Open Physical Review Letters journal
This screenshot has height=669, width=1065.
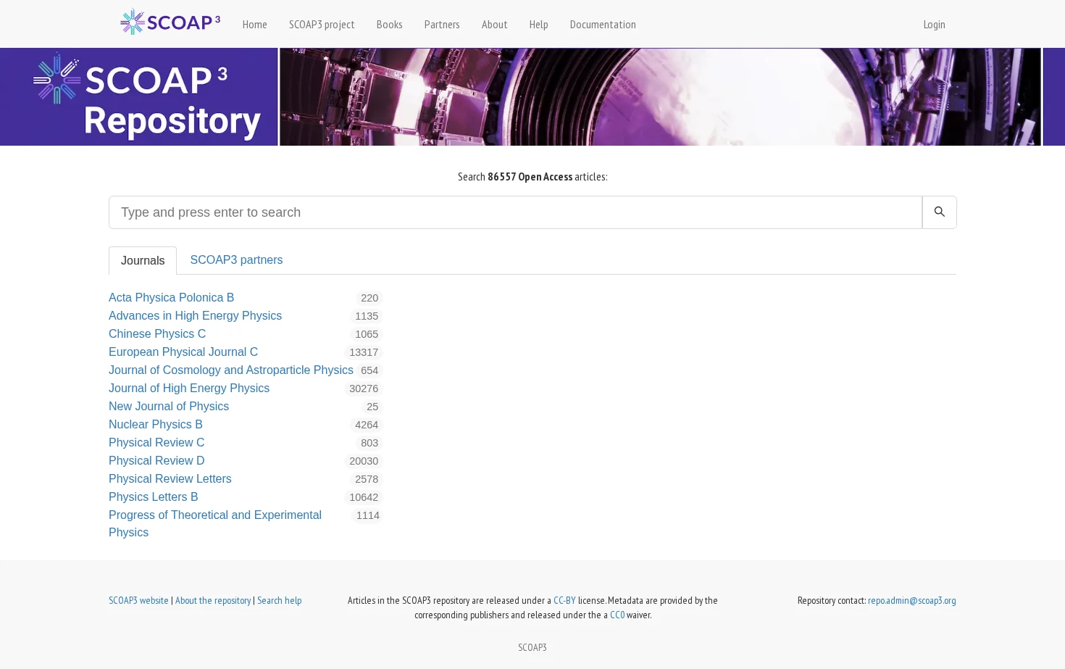coord(170,478)
